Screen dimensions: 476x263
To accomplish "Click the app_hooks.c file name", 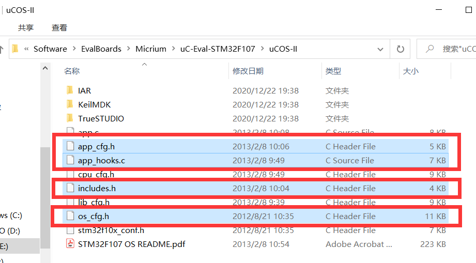I will point(101,161).
